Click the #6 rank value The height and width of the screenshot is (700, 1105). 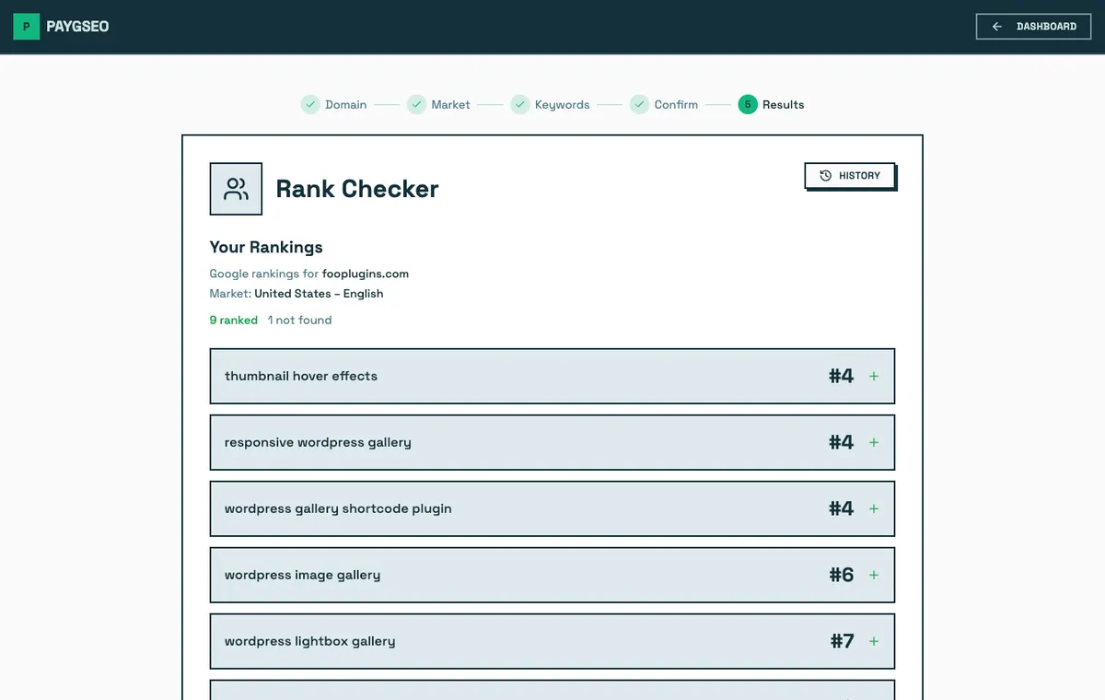(x=842, y=575)
